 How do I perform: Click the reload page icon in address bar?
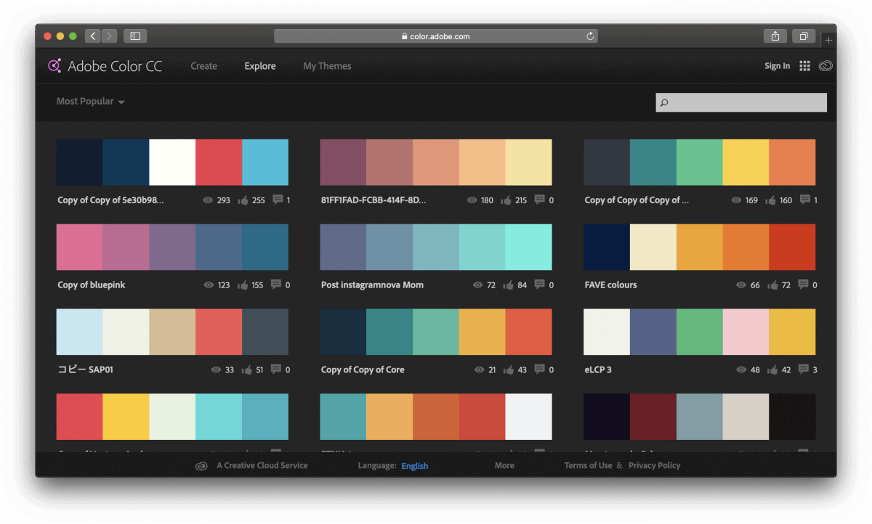tap(590, 36)
